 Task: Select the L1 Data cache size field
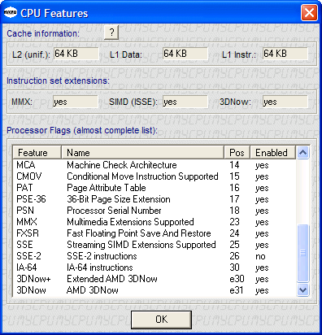185,54
